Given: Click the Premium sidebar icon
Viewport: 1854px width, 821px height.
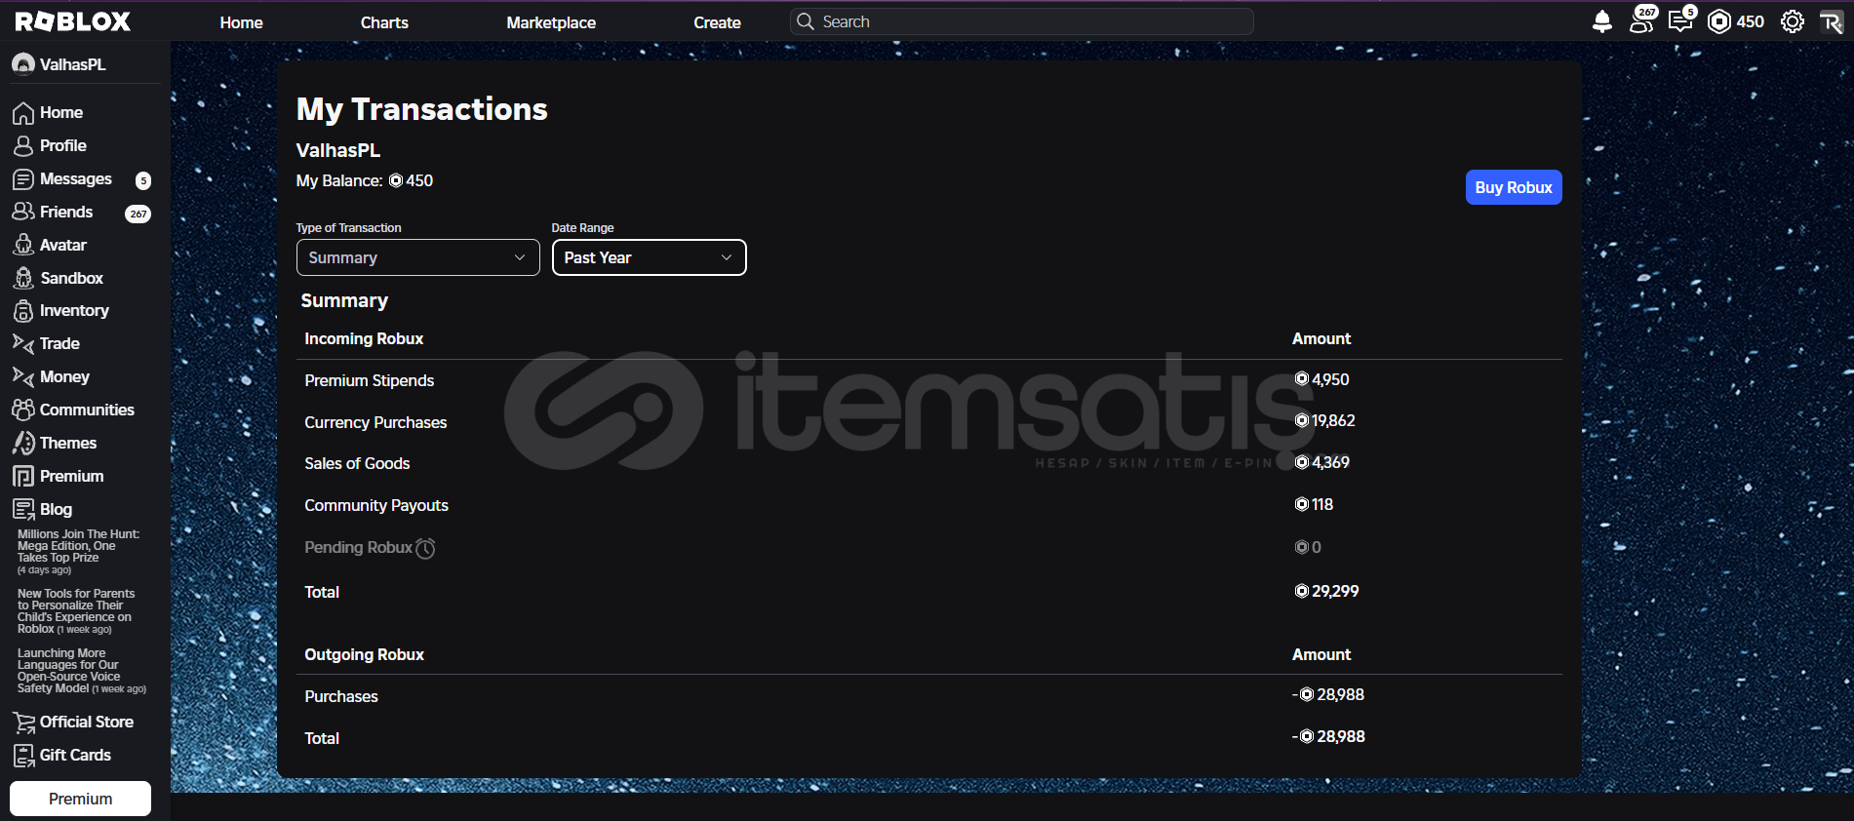Looking at the screenshot, I should pos(23,476).
